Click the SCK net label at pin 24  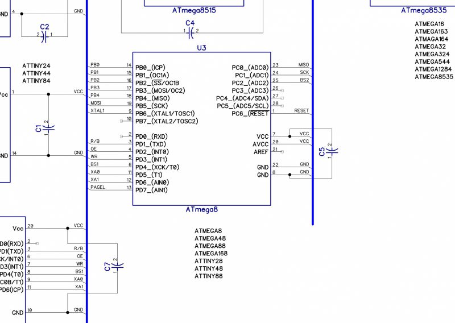[304, 72]
